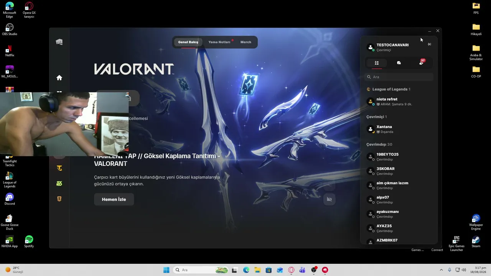This screenshot has height=276, width=491.
Task: Select offline friend 19BEYTO25
Action: click(399, 157)
